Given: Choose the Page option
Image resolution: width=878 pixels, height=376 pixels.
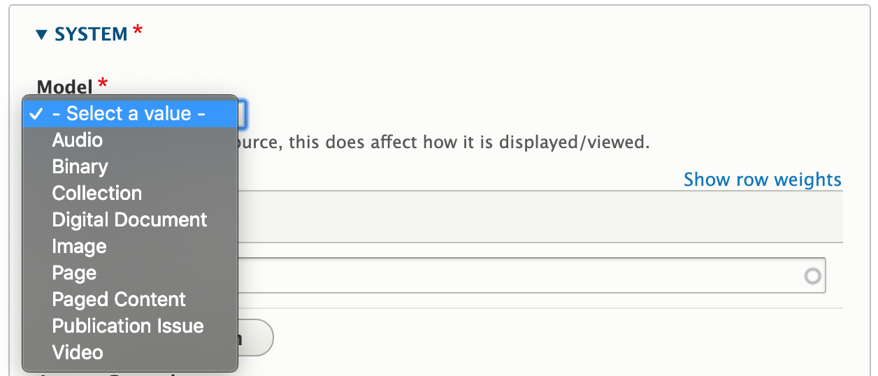Looking at the screenshot, I should [74, 273].
